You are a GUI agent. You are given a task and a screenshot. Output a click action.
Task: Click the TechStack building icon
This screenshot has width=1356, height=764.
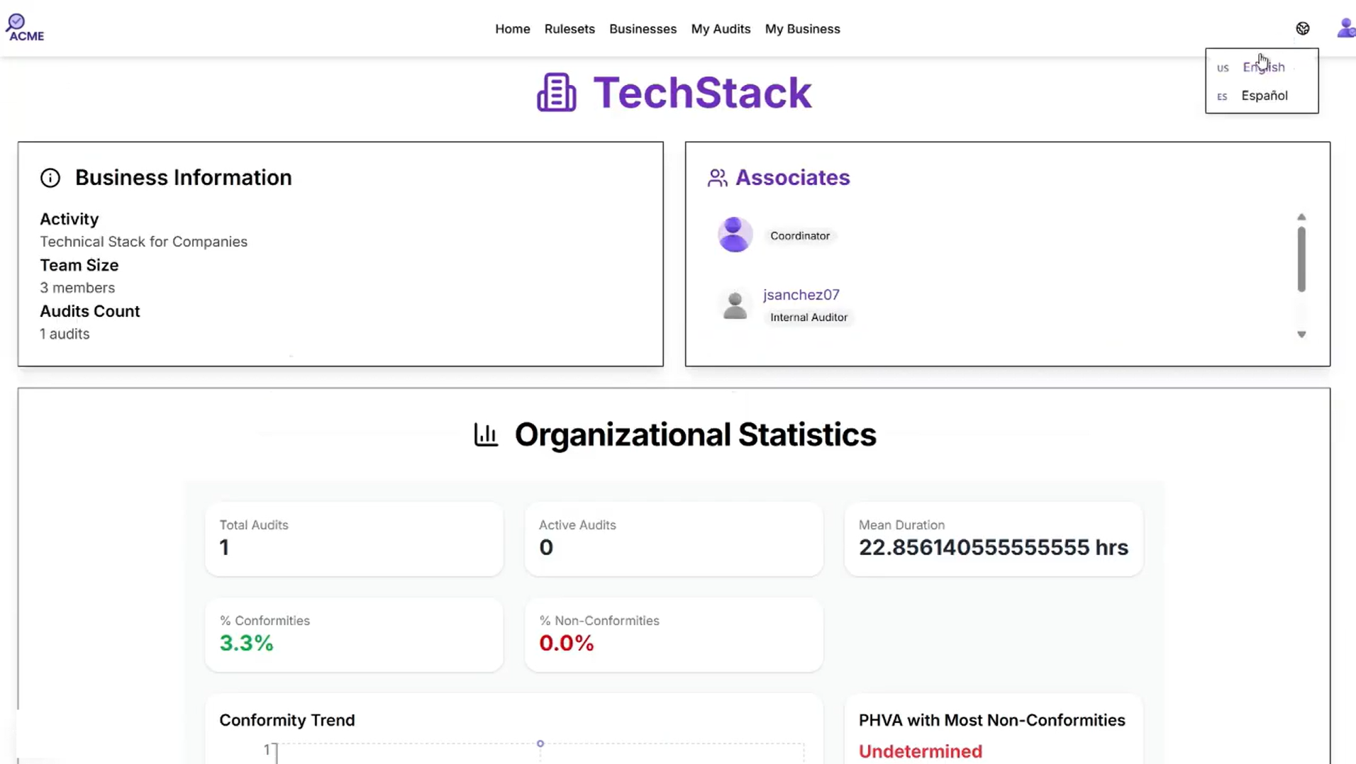coord(557,93)
